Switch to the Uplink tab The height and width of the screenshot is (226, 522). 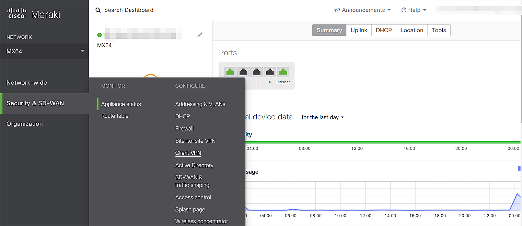(x=359, y=30)
